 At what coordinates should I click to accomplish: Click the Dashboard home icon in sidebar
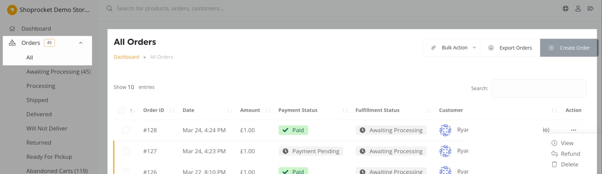coord(12,29)
